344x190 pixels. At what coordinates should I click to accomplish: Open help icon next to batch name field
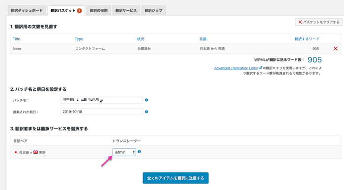pyautogui.click(x=146, y=100)
